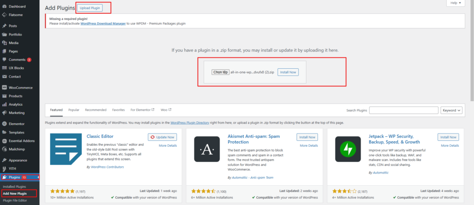Click the Comments speech bubble icon
The height and width of the screenshot is (205, 474).
click(4, 60)
